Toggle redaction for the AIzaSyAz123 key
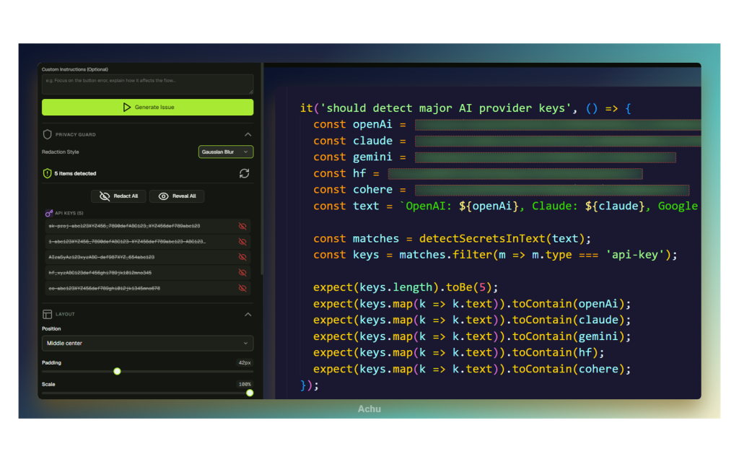Screen dimensions: 739x462 pos(242,258)
